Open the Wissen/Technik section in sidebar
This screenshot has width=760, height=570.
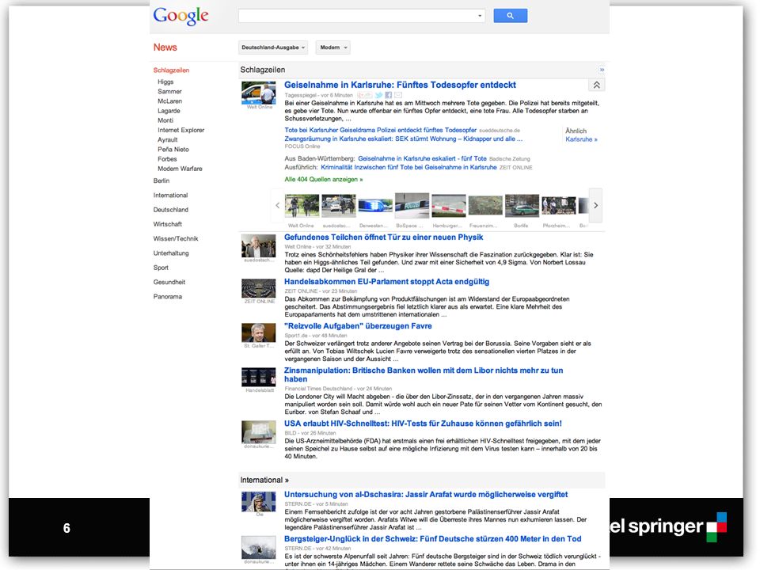176,239
